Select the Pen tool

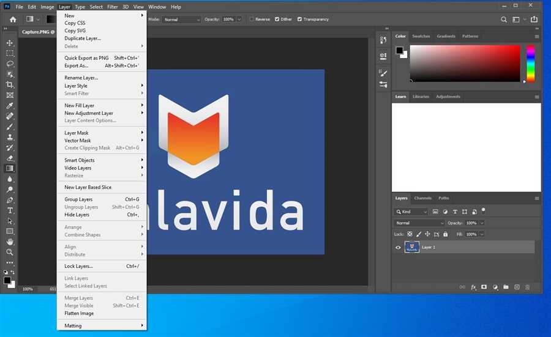click(10, 200)
